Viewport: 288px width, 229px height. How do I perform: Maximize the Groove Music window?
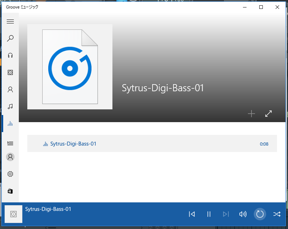(261, 7)
